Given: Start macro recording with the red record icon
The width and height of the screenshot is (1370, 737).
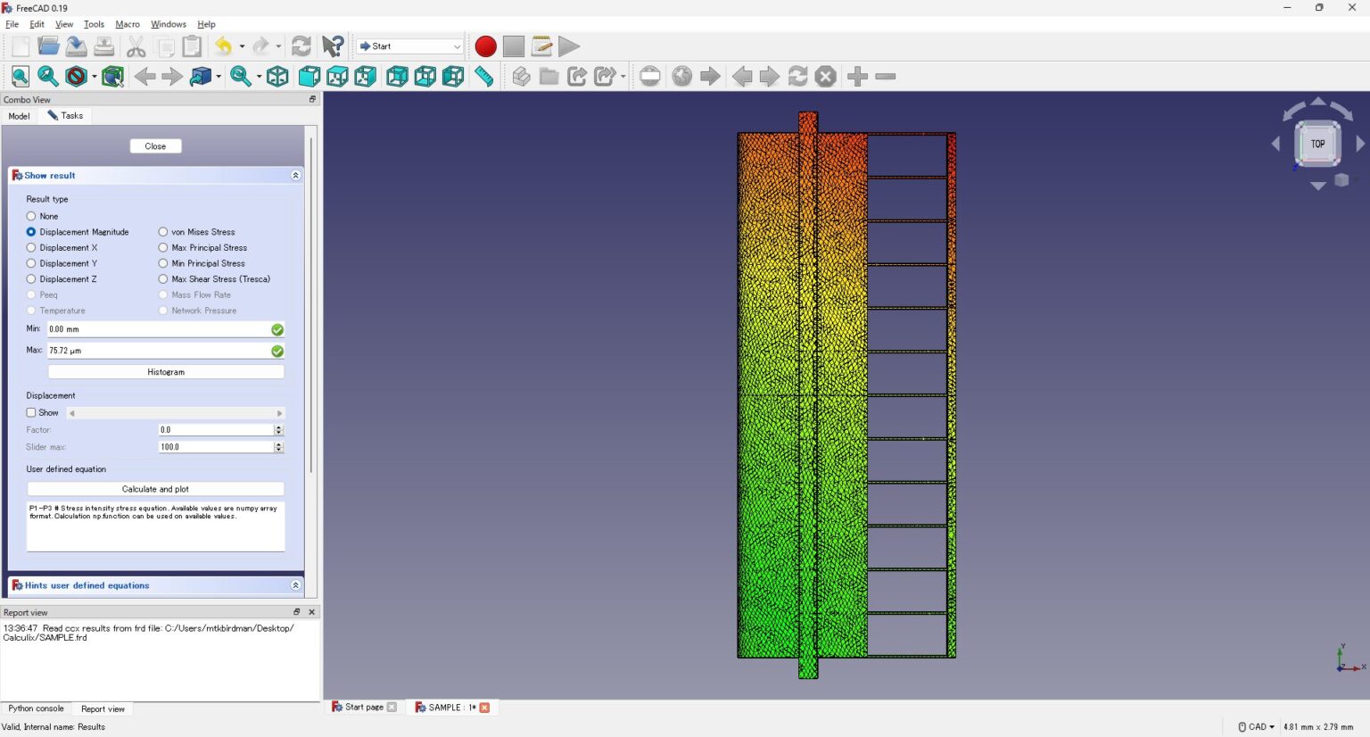Looking at the screenshot, I should click(485, 46).
